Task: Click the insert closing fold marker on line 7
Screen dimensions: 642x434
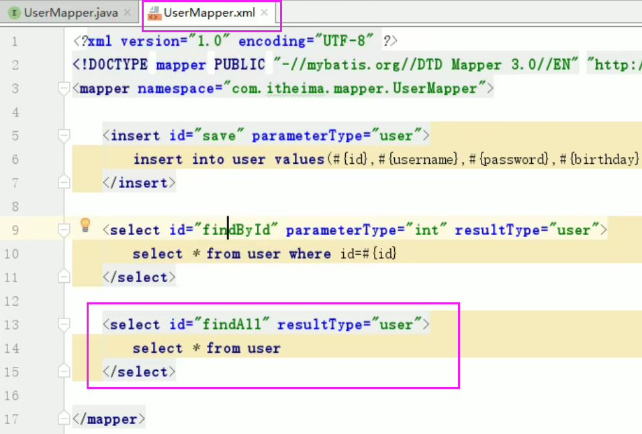Action: (x=64, y=181)
